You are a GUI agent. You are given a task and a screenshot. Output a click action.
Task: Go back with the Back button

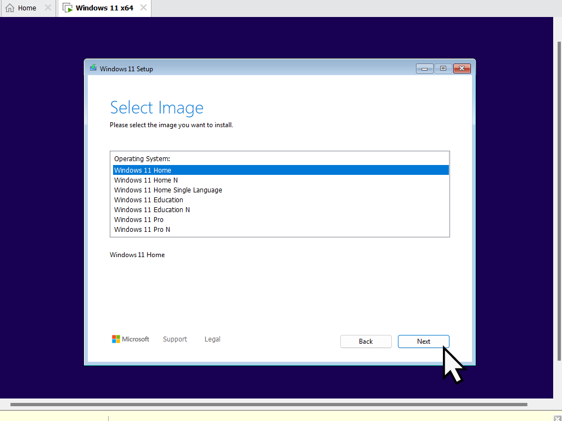pos(366,342)
